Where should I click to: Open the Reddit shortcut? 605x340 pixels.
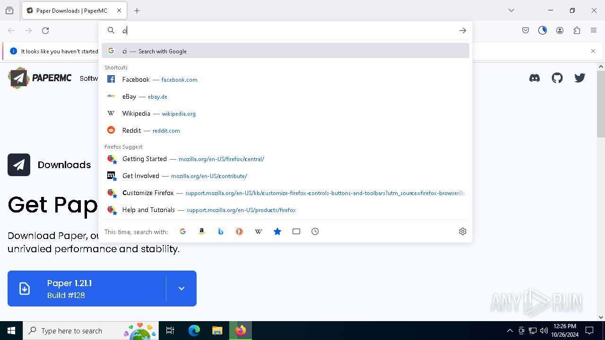click(285, 130)
